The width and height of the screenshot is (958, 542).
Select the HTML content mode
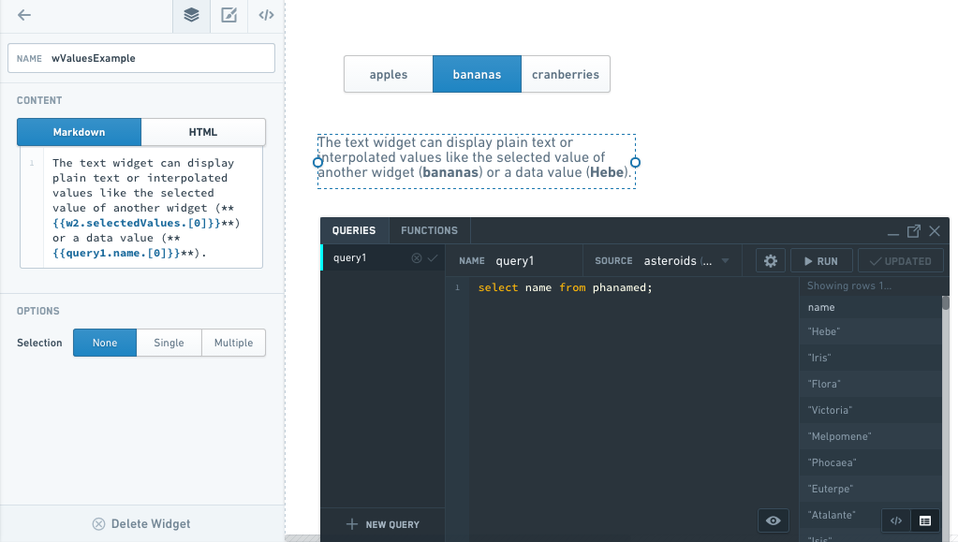pyautogui.click(x=203, y=132)
